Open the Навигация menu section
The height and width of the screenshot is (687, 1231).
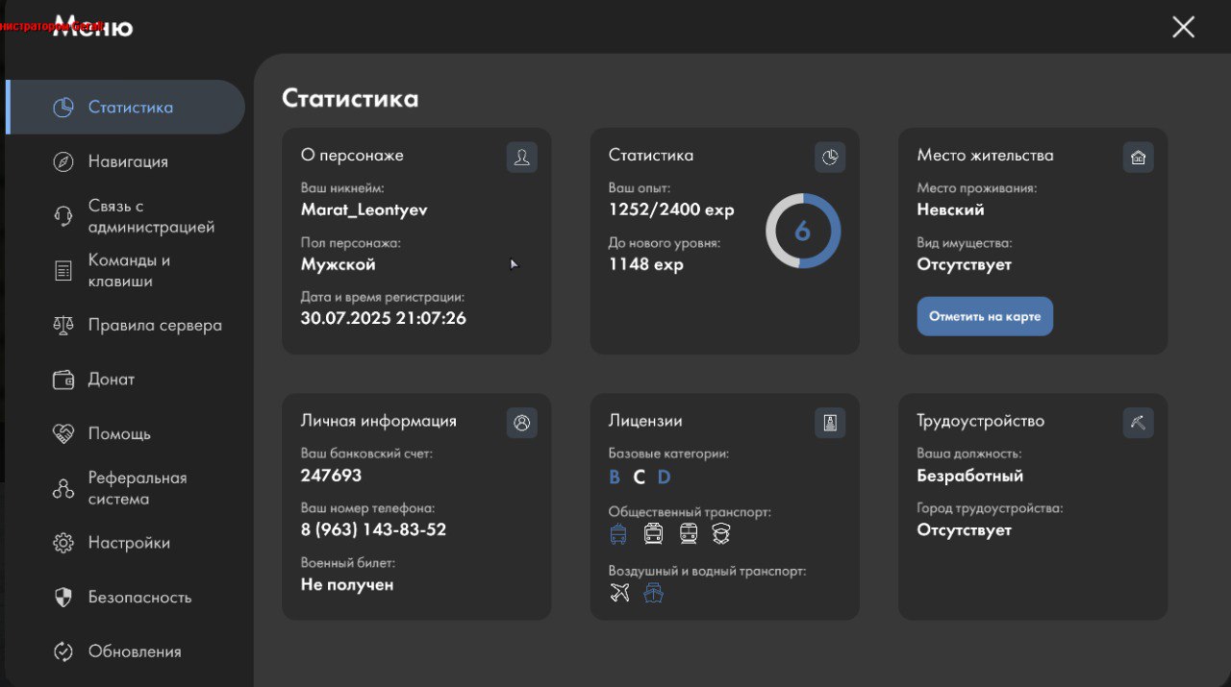(128, 161)
